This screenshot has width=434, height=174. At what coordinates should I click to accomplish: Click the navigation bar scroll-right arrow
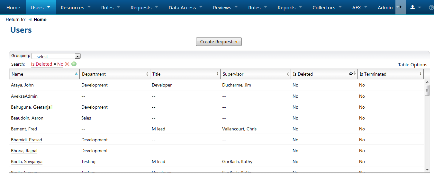pos(401,7)
